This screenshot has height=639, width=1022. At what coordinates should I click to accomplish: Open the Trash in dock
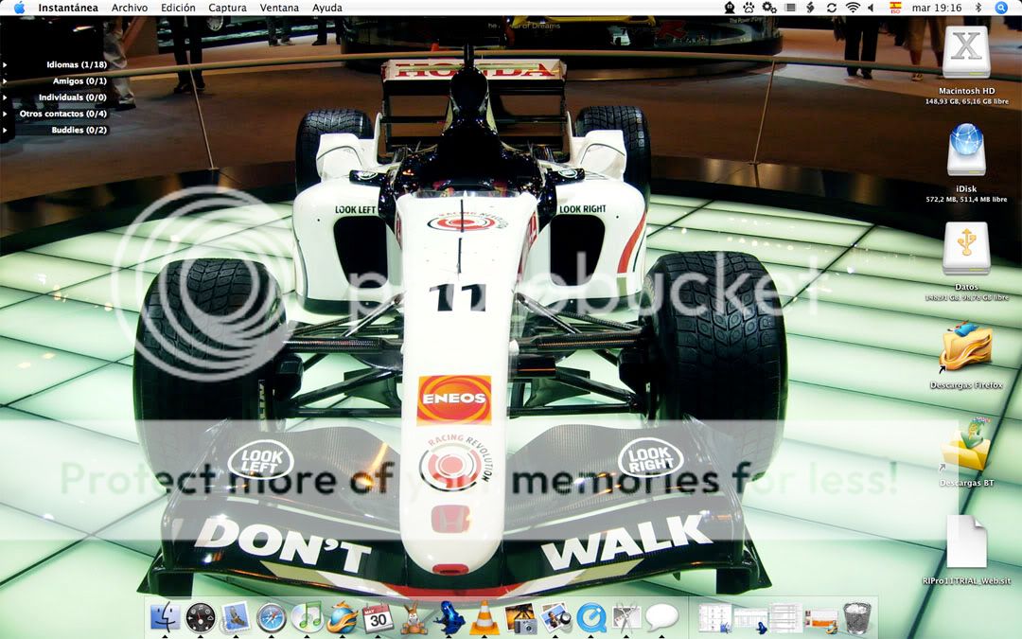pyautogui.click(x=856, y=617)
